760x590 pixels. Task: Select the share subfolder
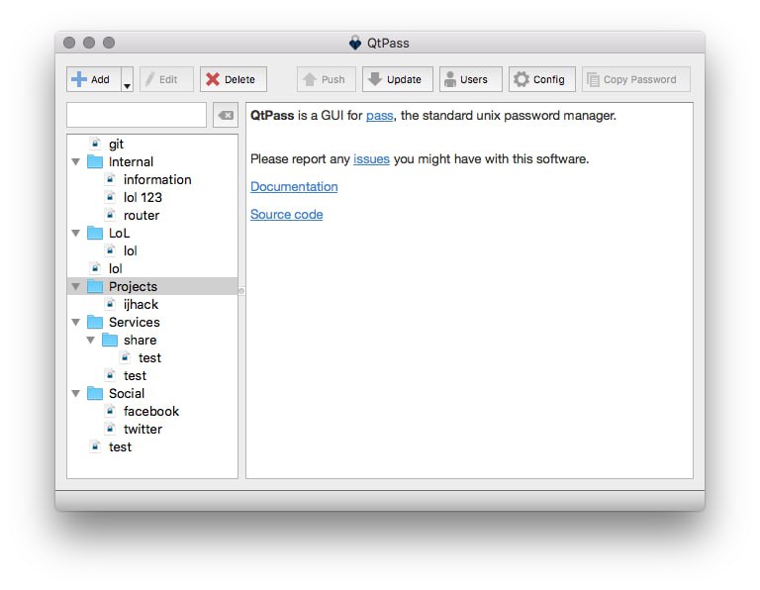140,341
